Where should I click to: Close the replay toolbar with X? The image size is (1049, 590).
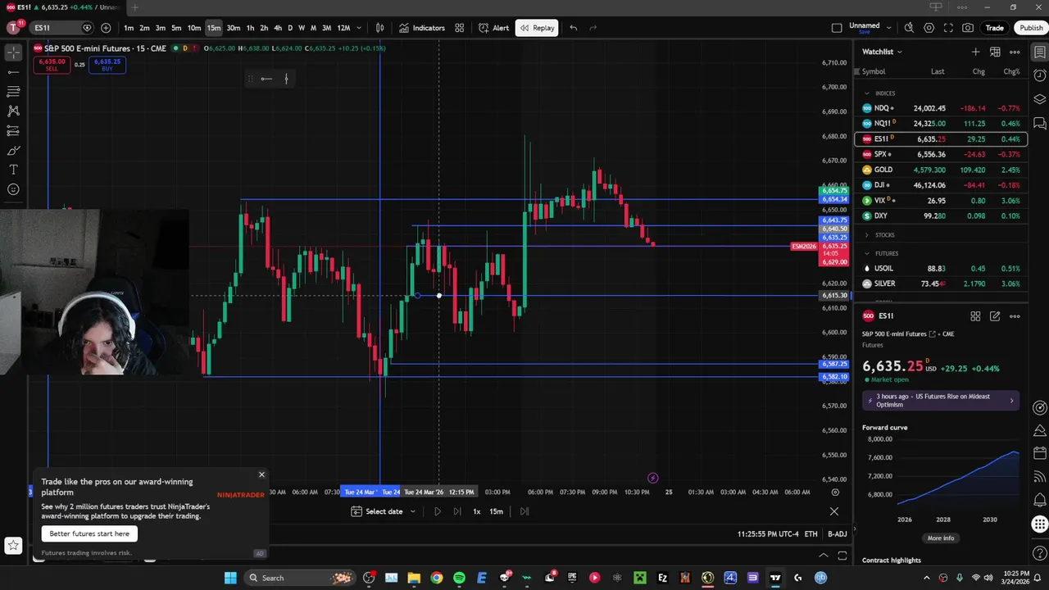[834, 511]
